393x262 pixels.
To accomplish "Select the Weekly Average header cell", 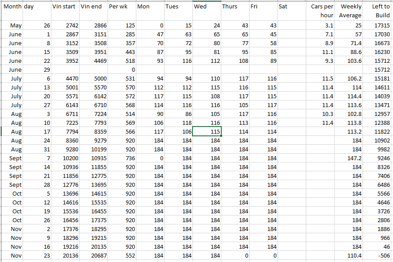I will [x=350, y=11].
